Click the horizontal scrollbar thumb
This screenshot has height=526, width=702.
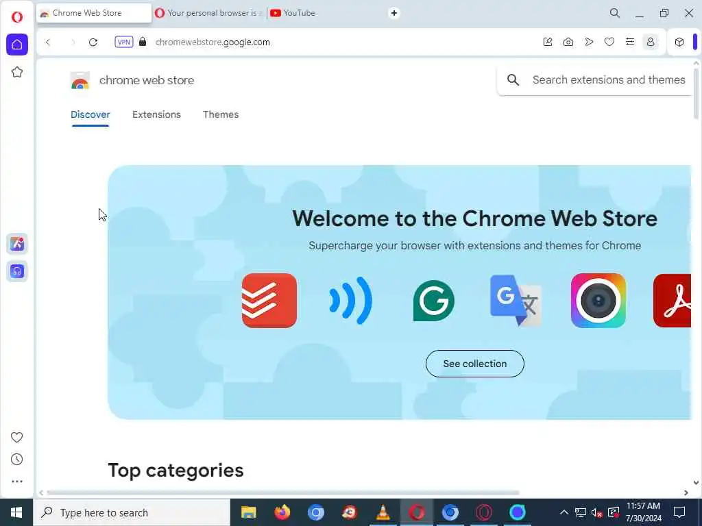coord(283,493)
